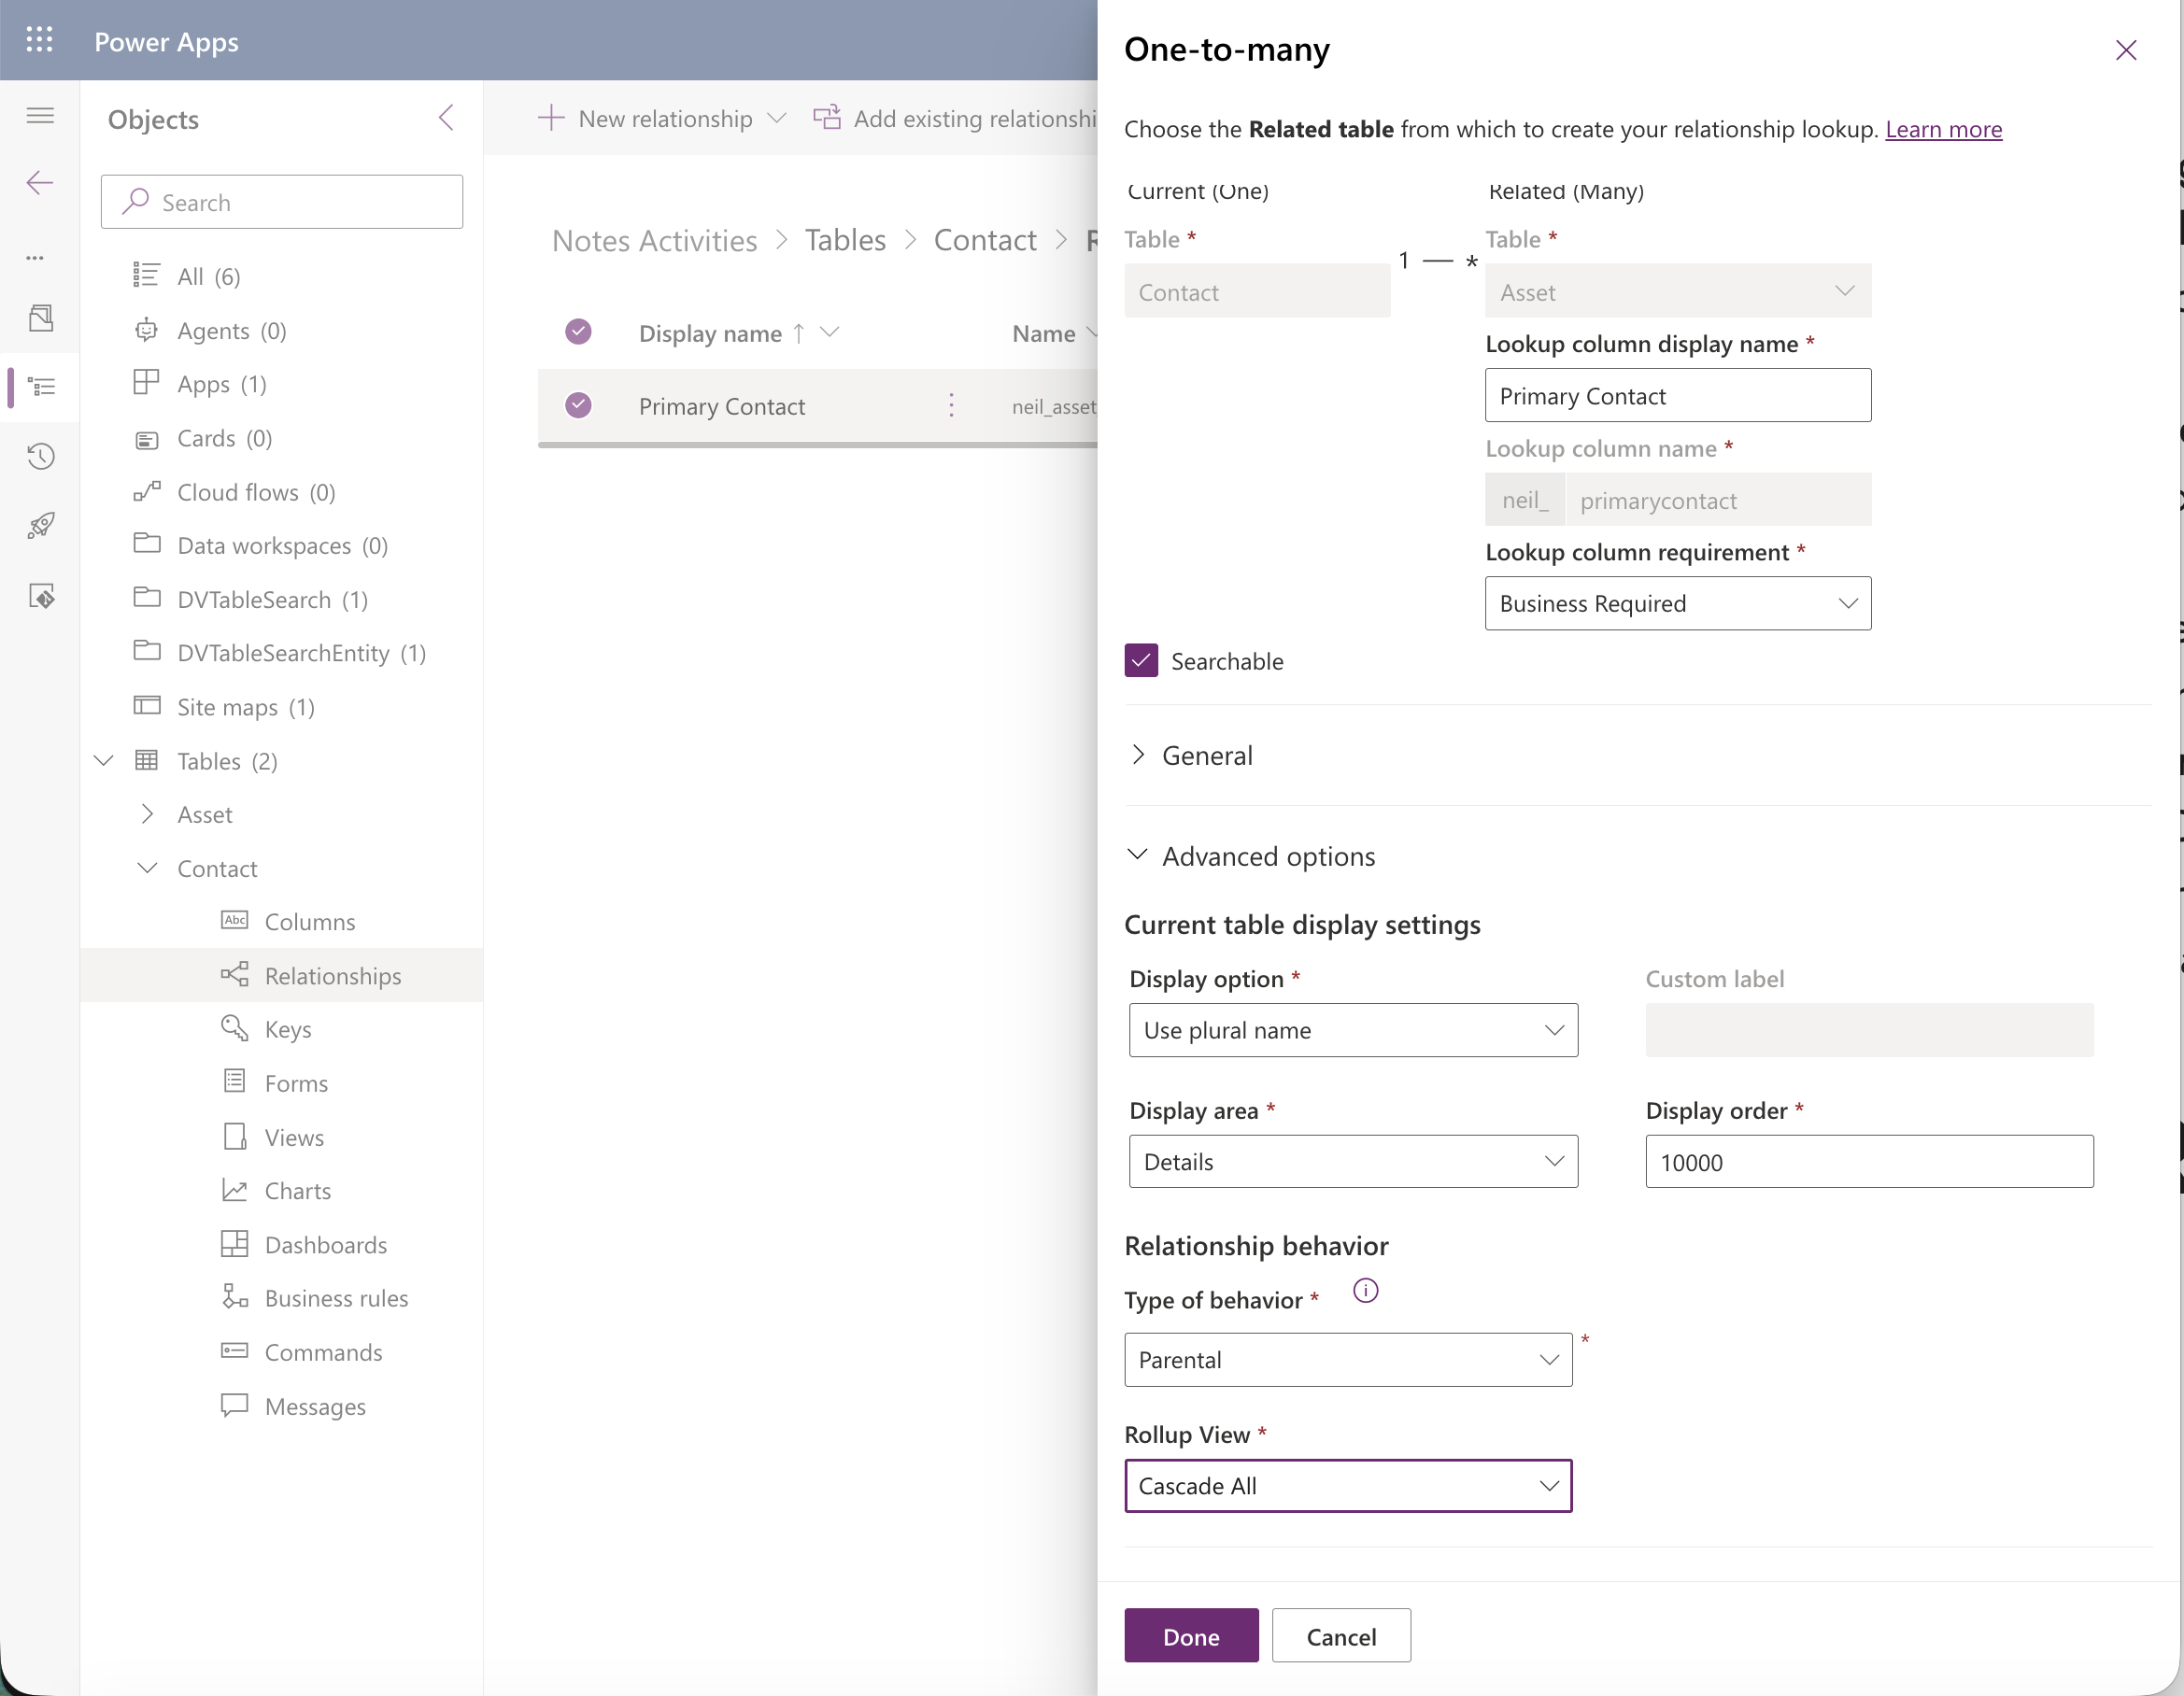The height and width of the screenshot is (1696, 2184).
Task: Focus the Objects Search field
Action: point(282,202)
